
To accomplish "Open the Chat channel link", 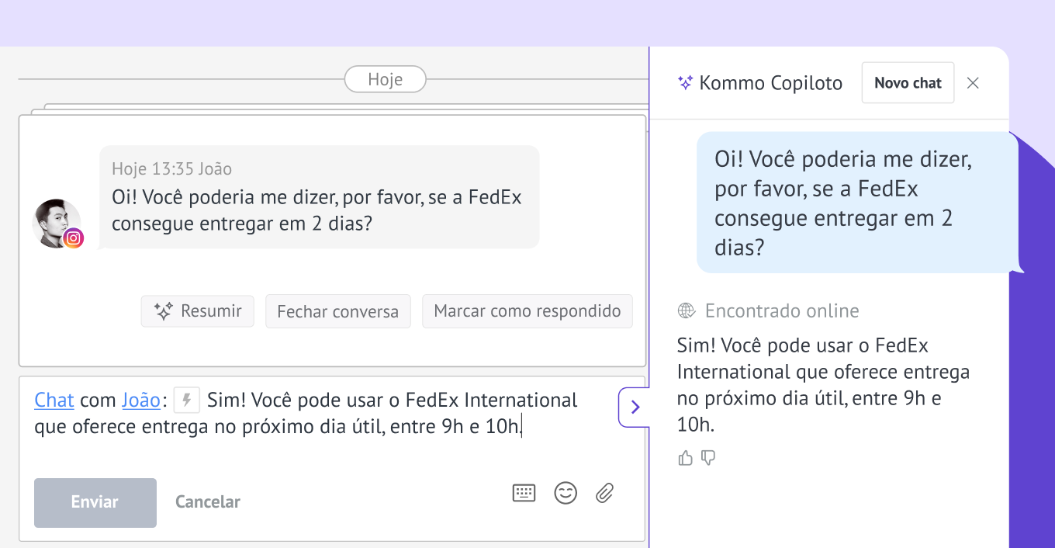I will coord(54,401).
